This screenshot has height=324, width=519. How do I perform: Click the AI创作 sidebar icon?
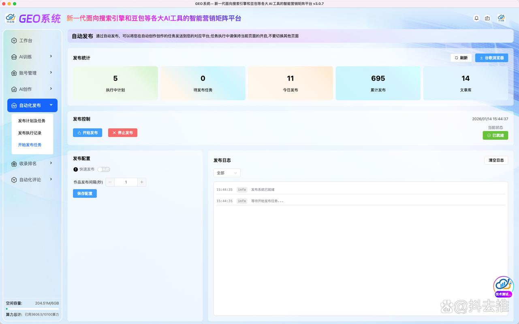coord(14,89)
